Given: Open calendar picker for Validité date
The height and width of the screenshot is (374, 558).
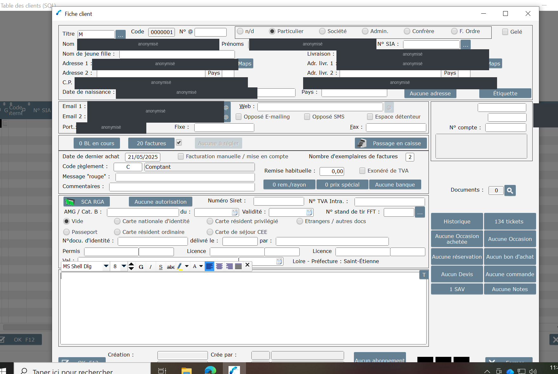Looking at the screenshot, I should [309, 212].
